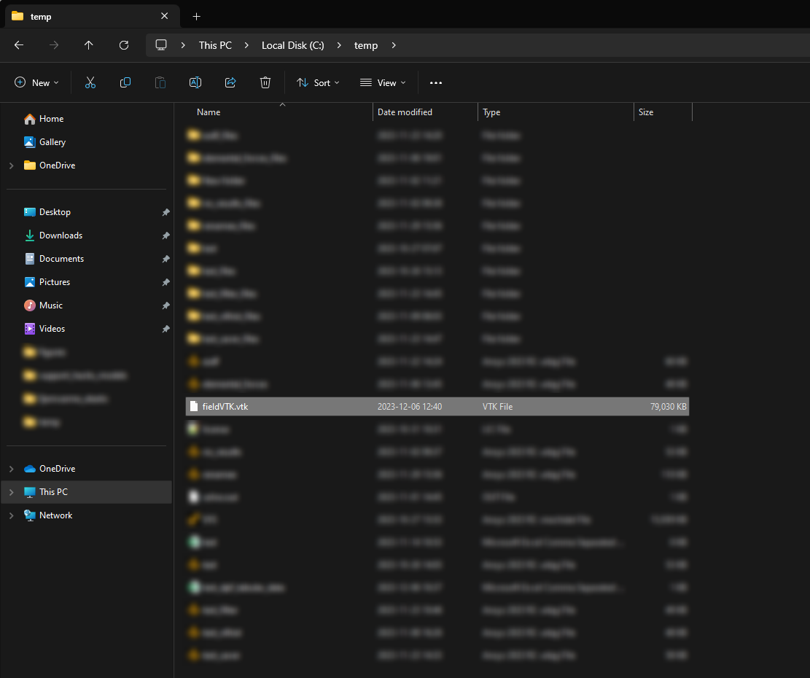Refresh the folder view

click(x=124, y=45)
